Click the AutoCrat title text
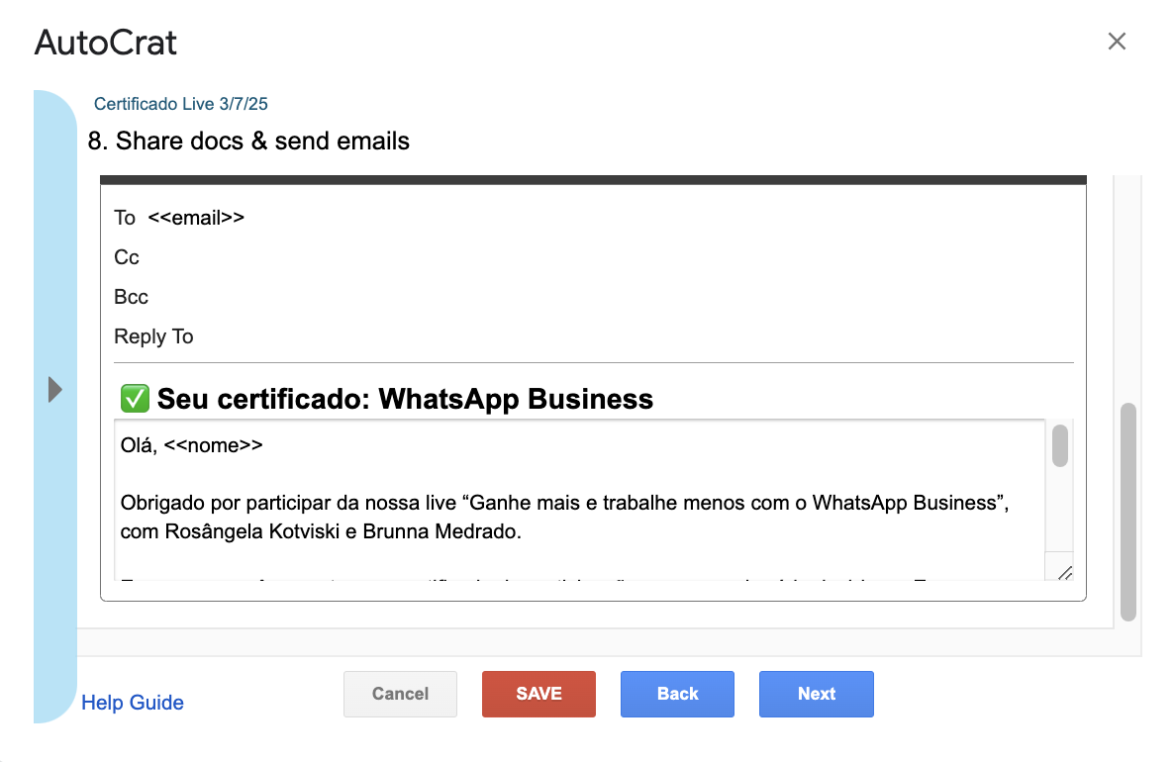This screenshot has height=762, width=1174. tap(106, 43)
